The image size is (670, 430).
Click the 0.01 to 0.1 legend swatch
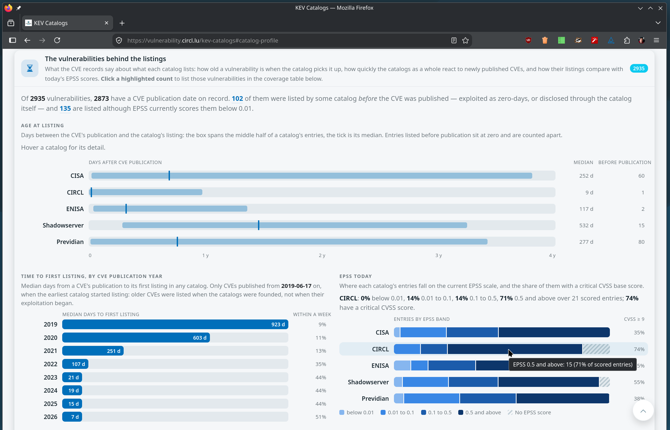[x=383, y=412]
